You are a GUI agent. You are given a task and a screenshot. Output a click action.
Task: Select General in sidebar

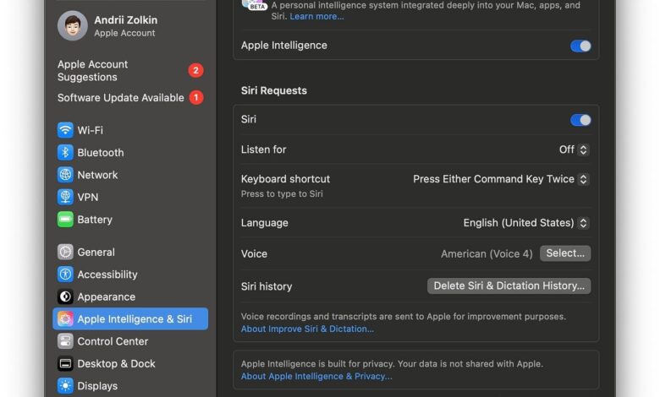click(x=130, y=252)
